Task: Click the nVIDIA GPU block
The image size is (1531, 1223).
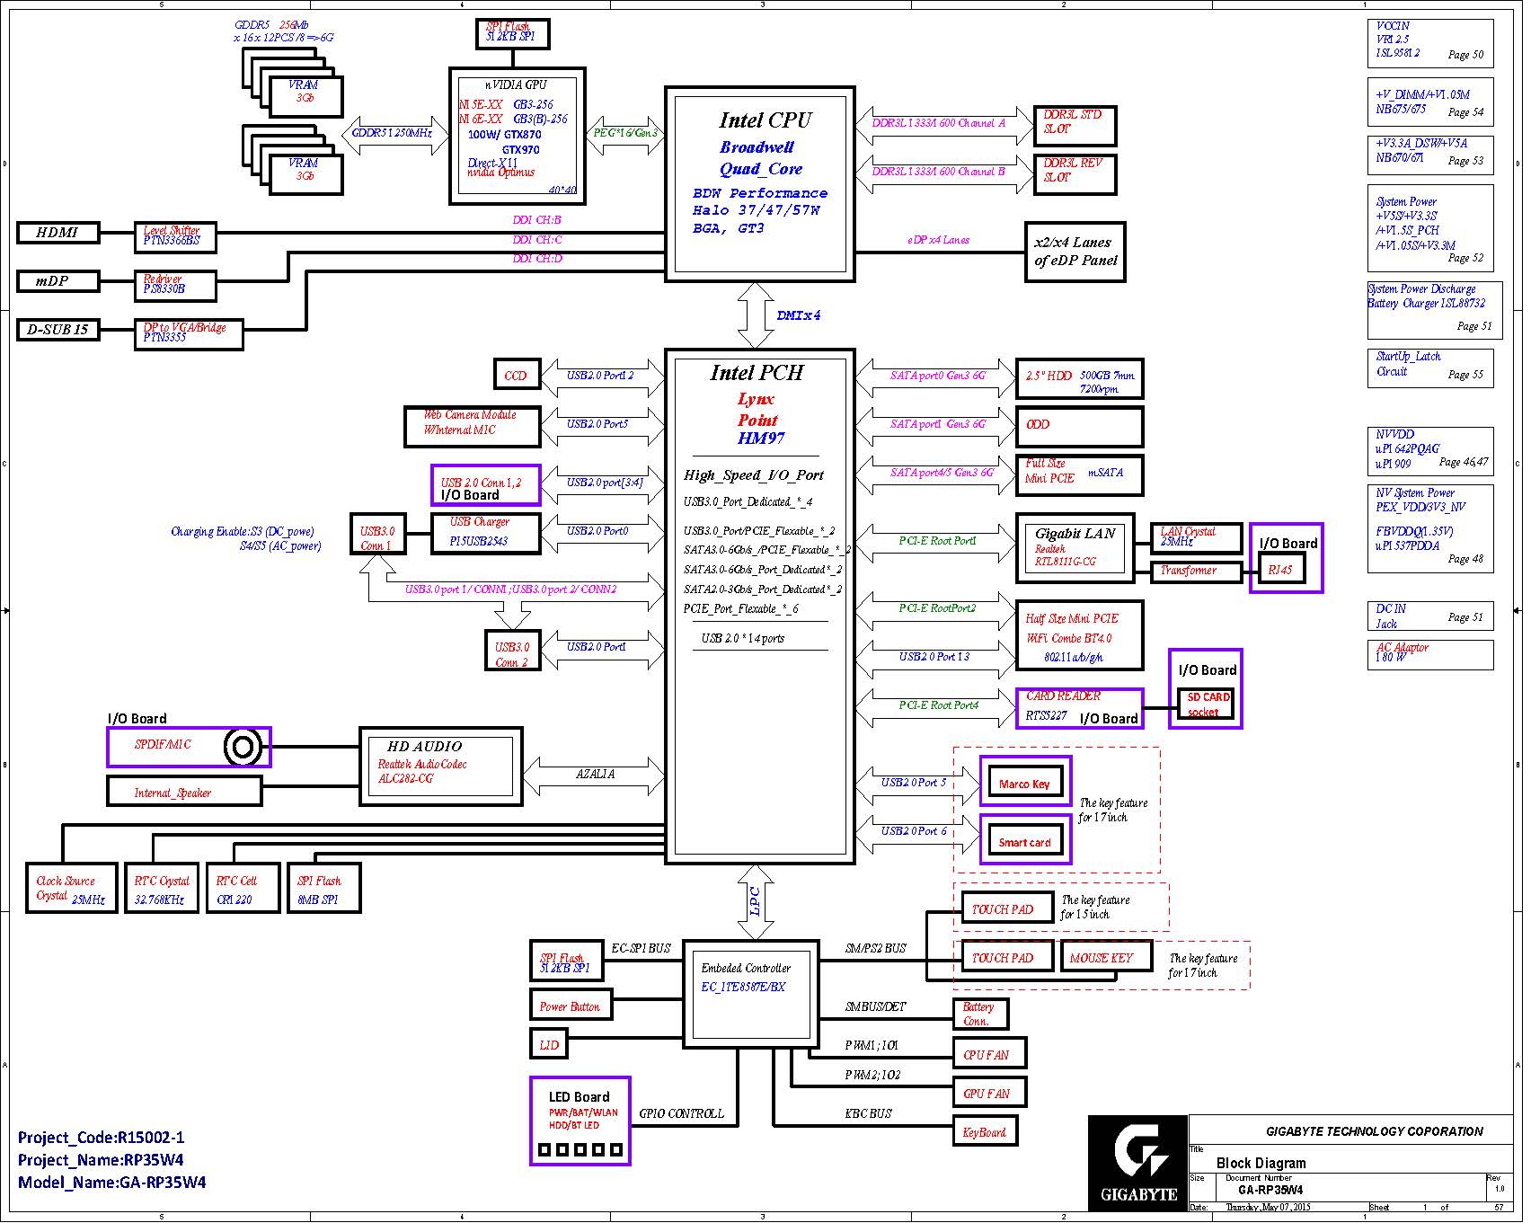Action: pyautogui.click(x=517, y=136)
